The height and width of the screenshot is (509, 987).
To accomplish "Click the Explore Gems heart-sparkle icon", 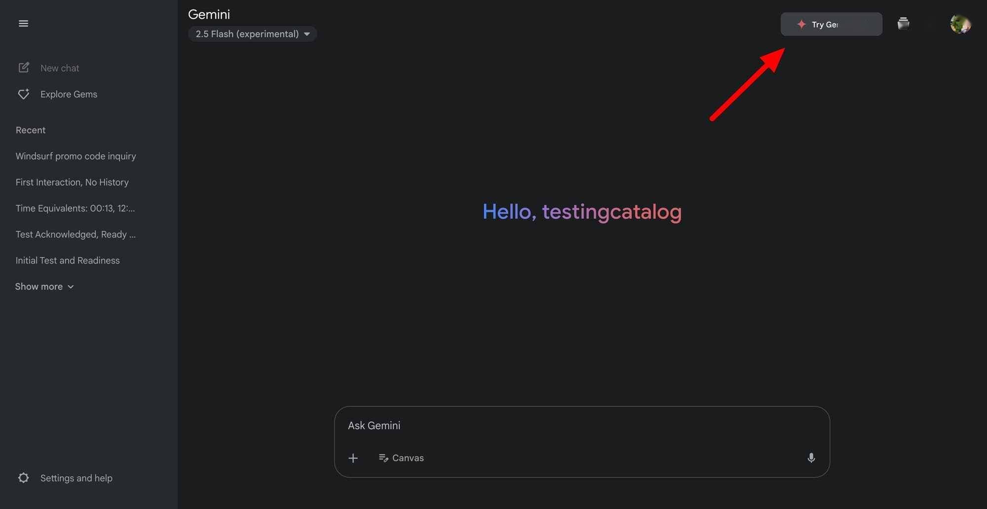I will point(24,94).
